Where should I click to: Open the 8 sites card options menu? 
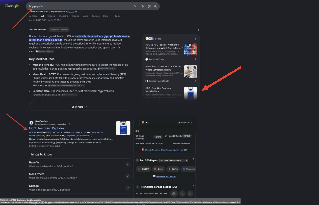coord(195,39)
